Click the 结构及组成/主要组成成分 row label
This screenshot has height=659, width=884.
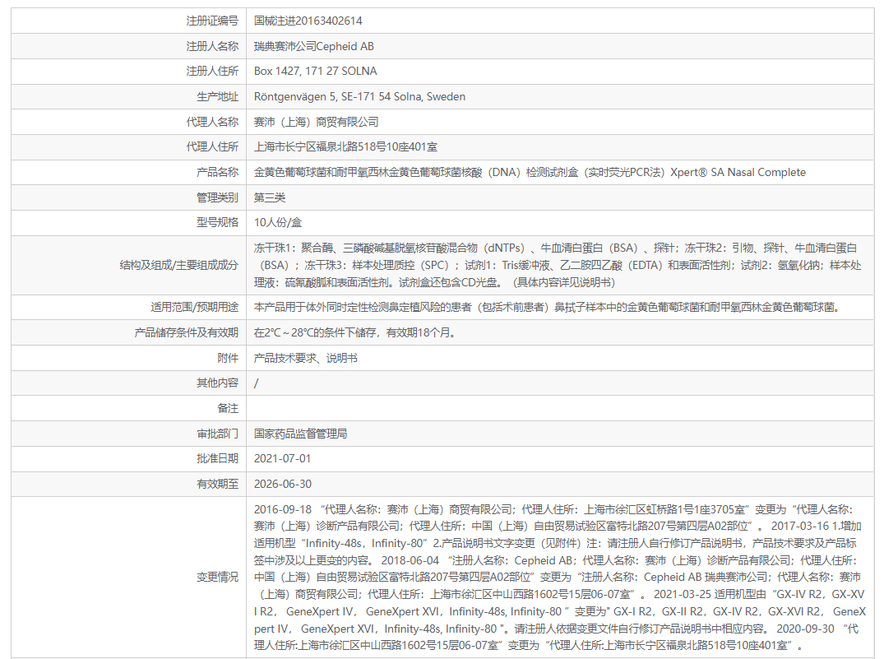178,265
